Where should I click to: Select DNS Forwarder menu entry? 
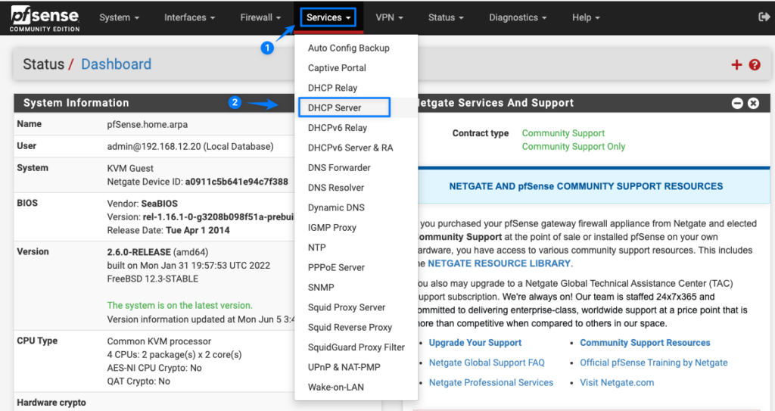point(356,168)
